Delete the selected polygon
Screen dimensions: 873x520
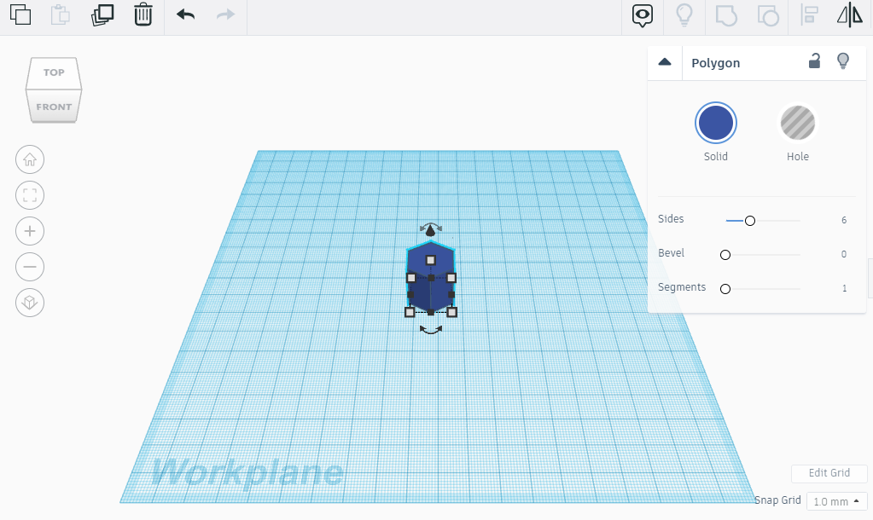[143, 14]
